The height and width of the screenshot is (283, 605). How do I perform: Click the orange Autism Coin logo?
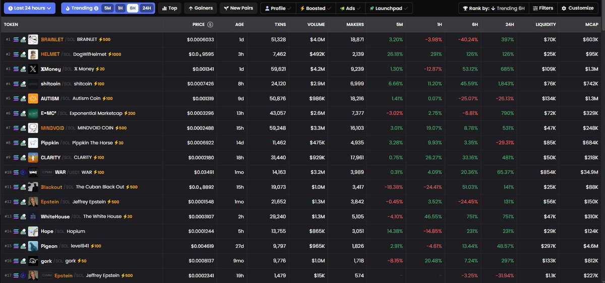click(x=33, y=99)
